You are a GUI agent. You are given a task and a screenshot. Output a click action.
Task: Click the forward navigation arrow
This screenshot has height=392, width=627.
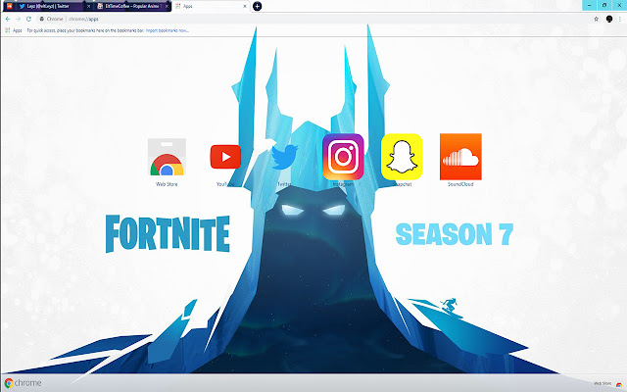pos(18,19)
